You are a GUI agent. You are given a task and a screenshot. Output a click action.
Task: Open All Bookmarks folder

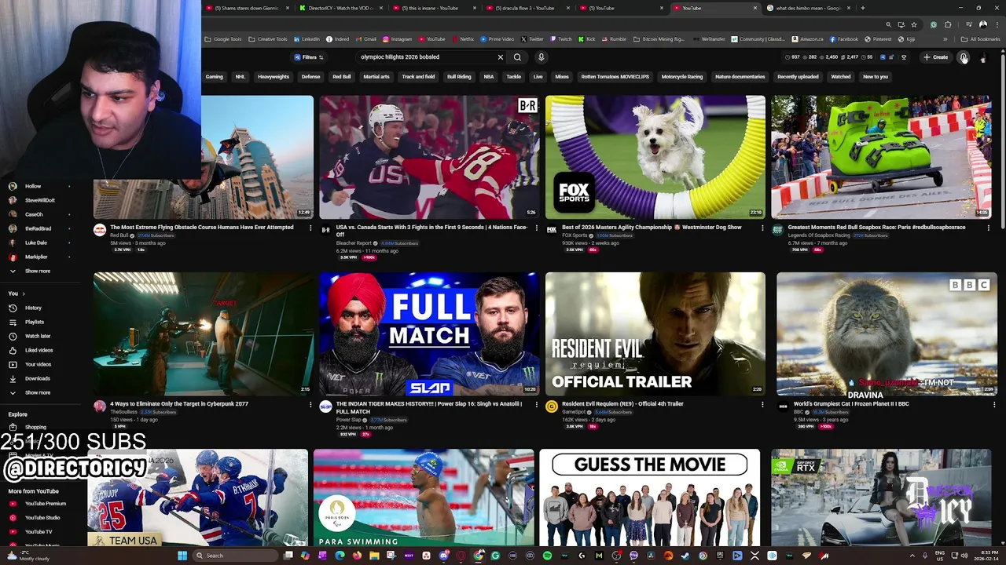coord(980,39)
